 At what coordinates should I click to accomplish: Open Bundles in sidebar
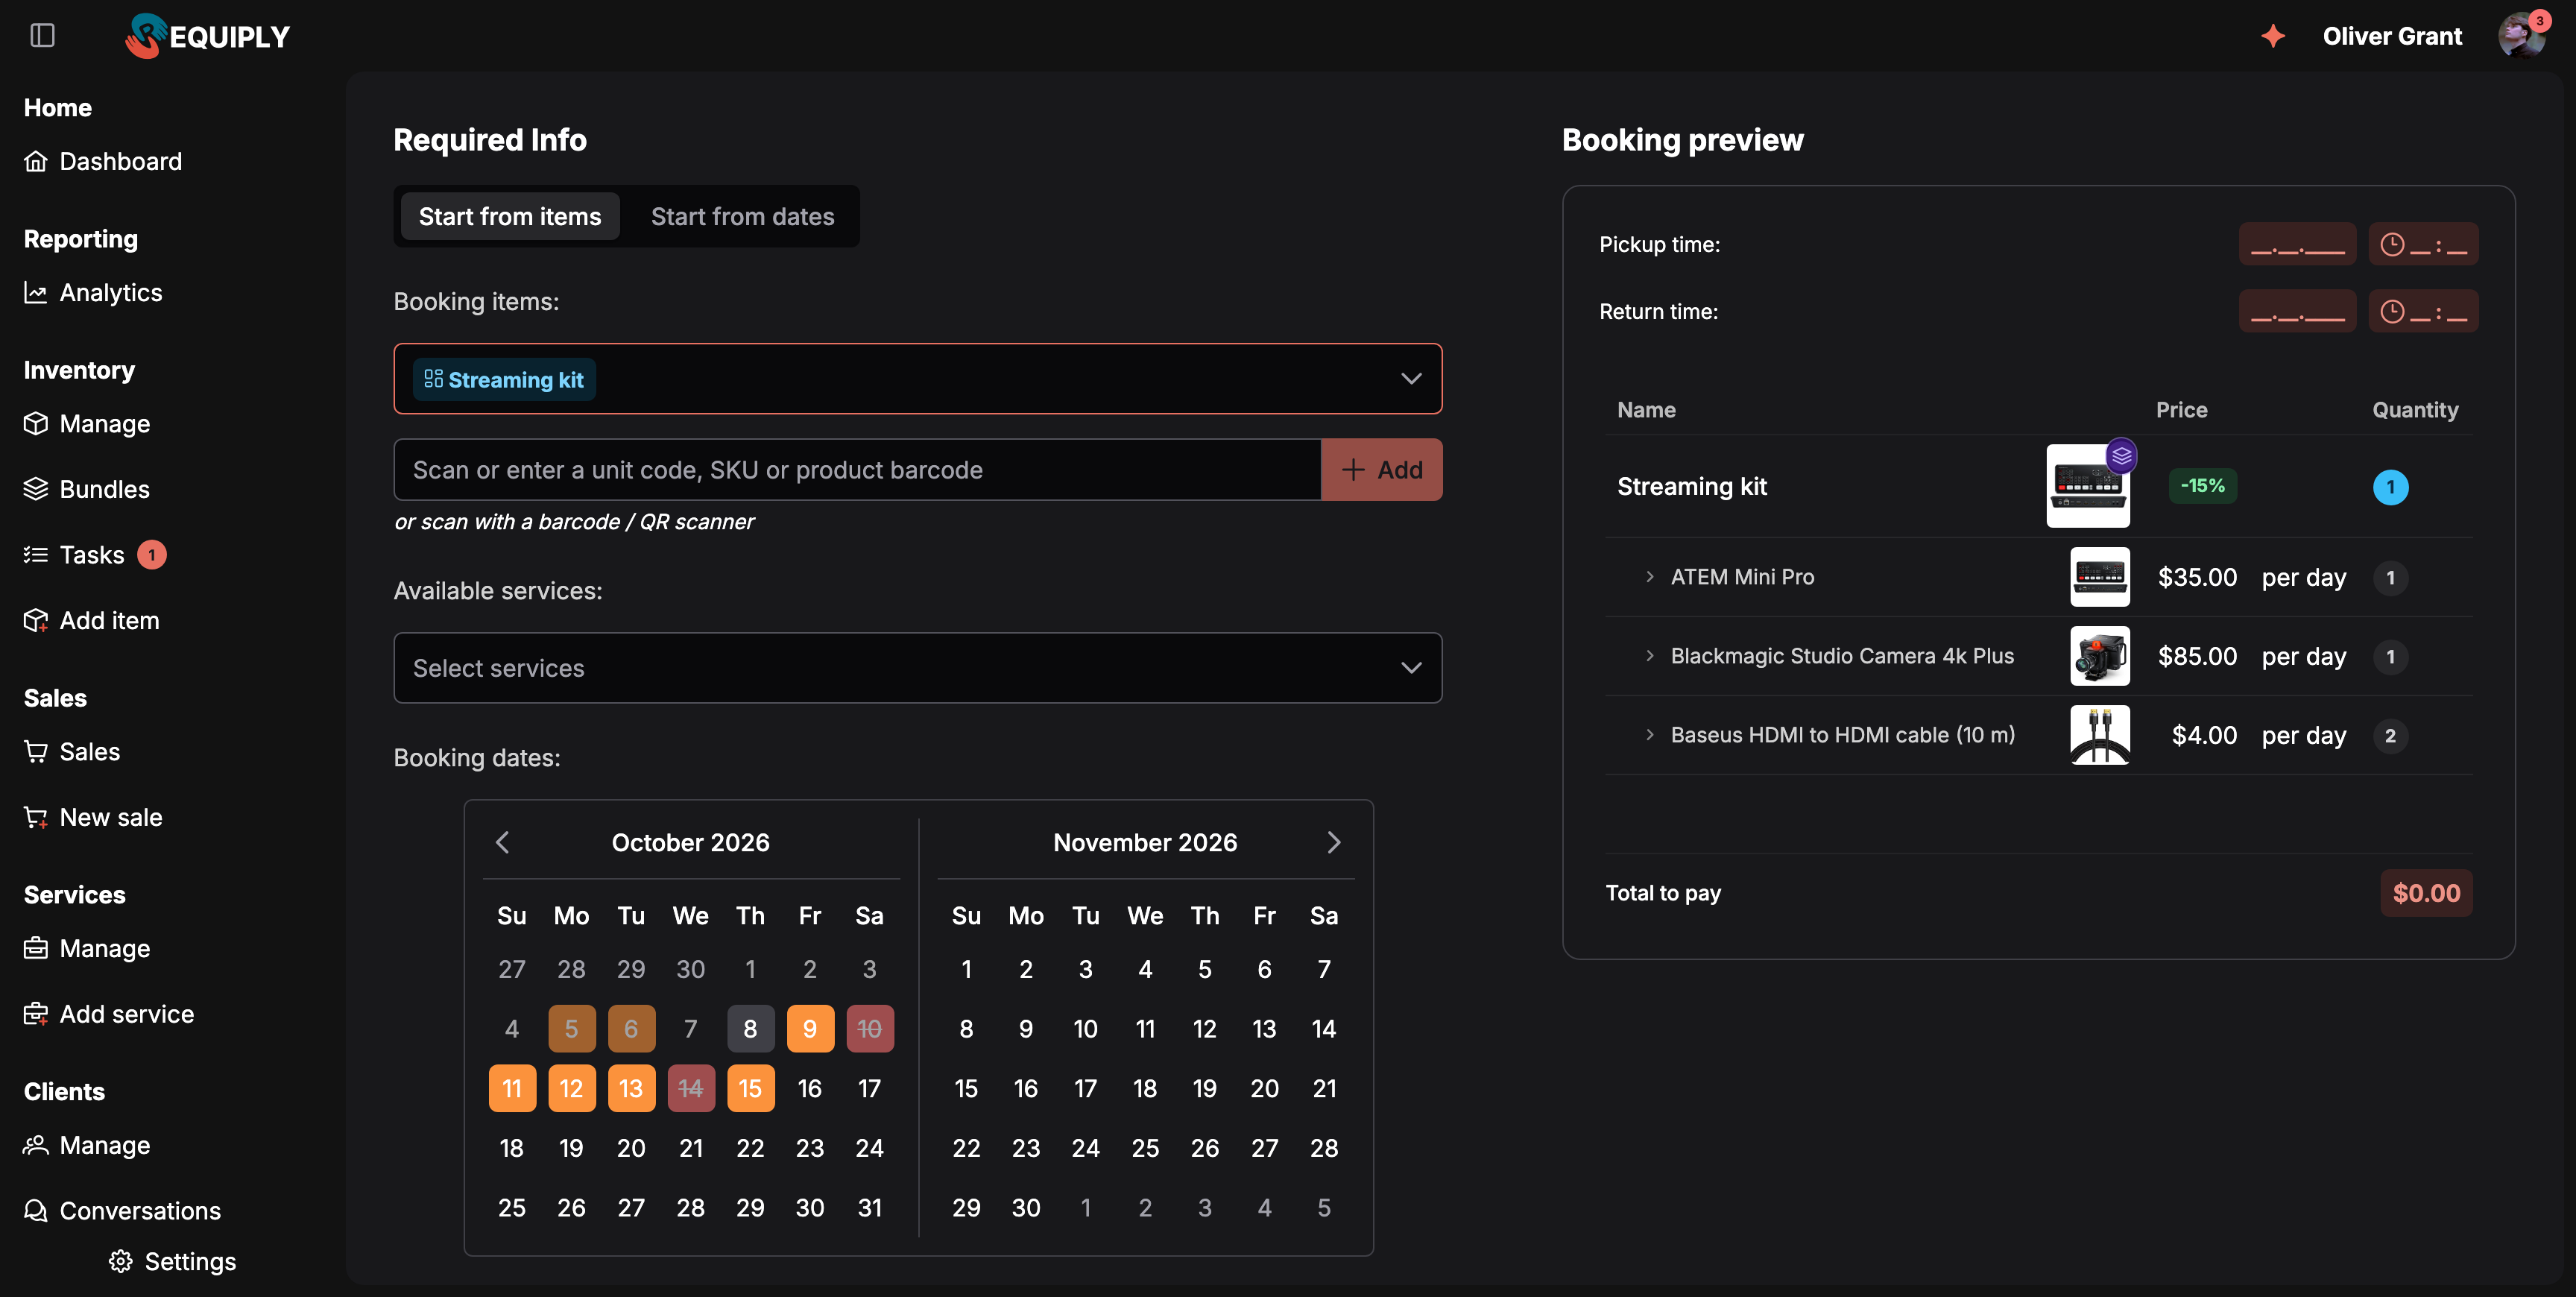tap(87, 489)
